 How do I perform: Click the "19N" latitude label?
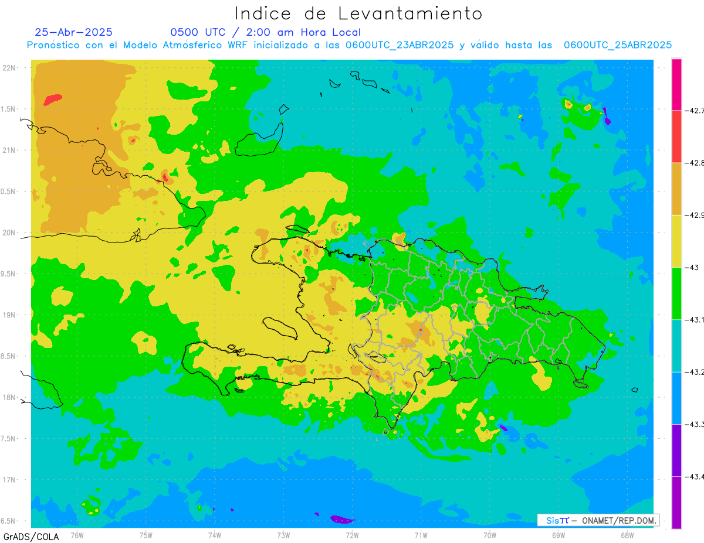(9, 315)
